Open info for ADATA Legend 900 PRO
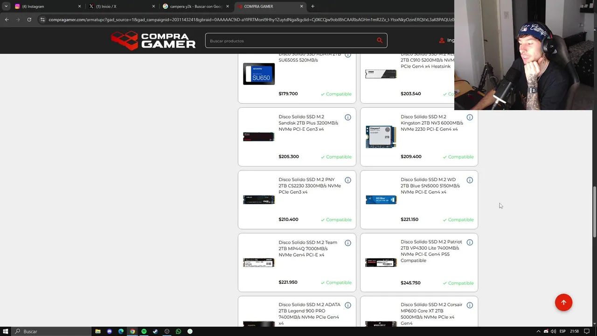 click(x=347, y=305)
